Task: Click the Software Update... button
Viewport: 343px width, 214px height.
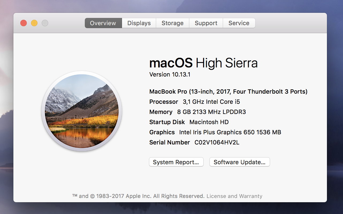Action: 240,162
